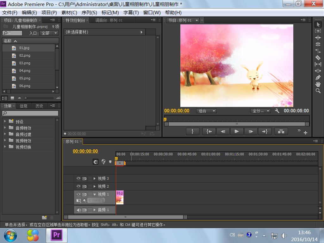Toggle Audio 1 track output speaker
The height and width of the screenshot is (243, 324).
78,210
